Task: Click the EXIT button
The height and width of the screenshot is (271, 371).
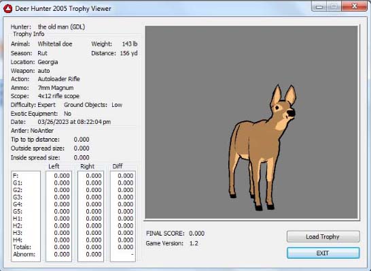Action: 323,253
